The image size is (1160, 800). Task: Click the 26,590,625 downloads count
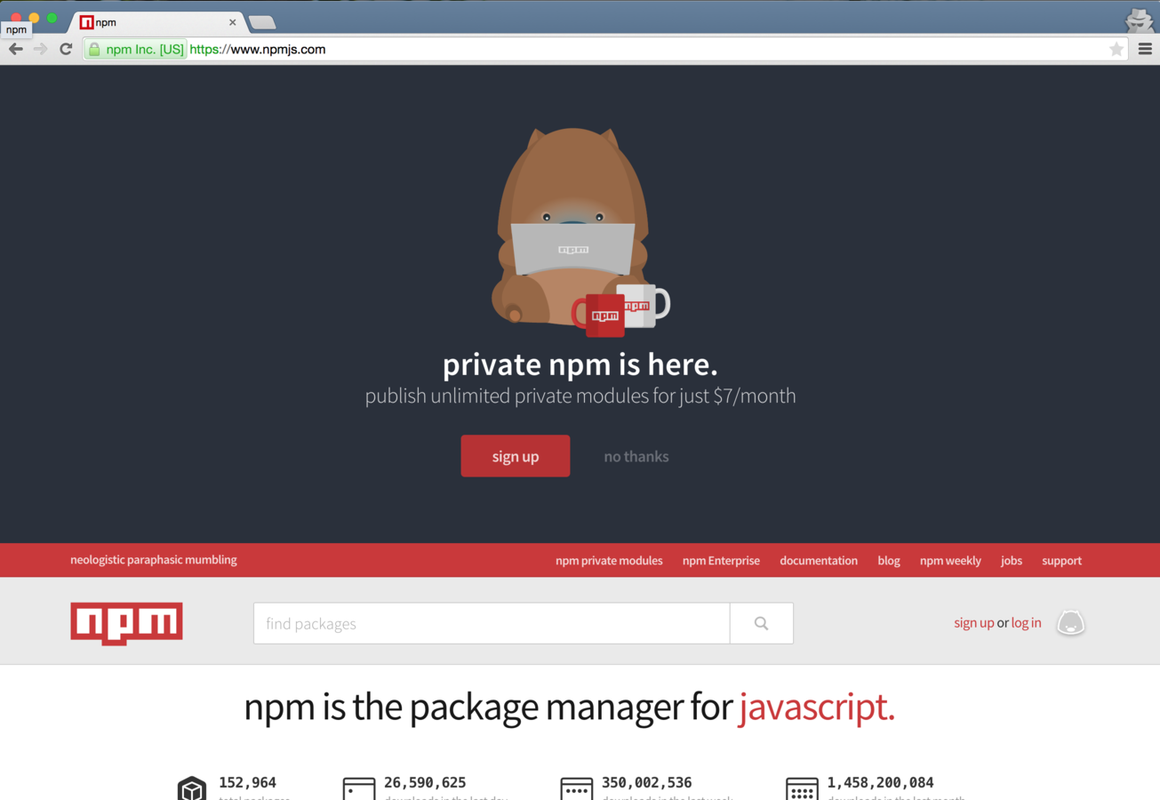[425, 782]
